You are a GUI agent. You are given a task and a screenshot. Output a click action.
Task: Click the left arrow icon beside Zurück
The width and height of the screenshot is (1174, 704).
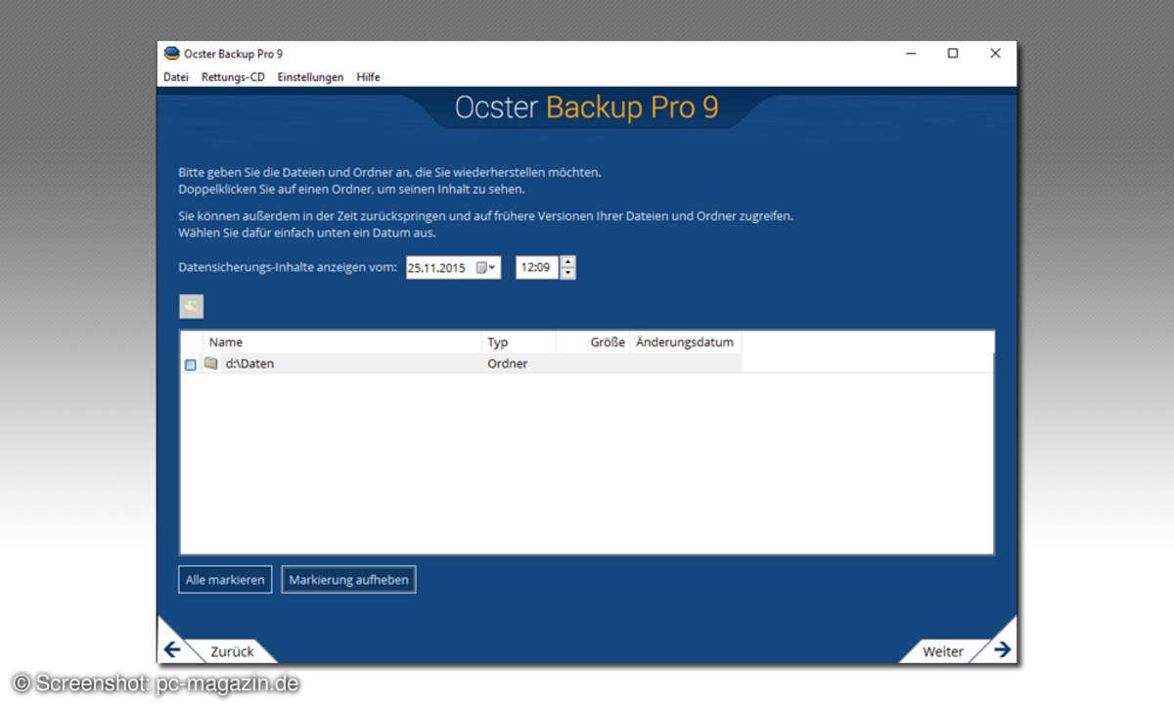pos(173,649)
